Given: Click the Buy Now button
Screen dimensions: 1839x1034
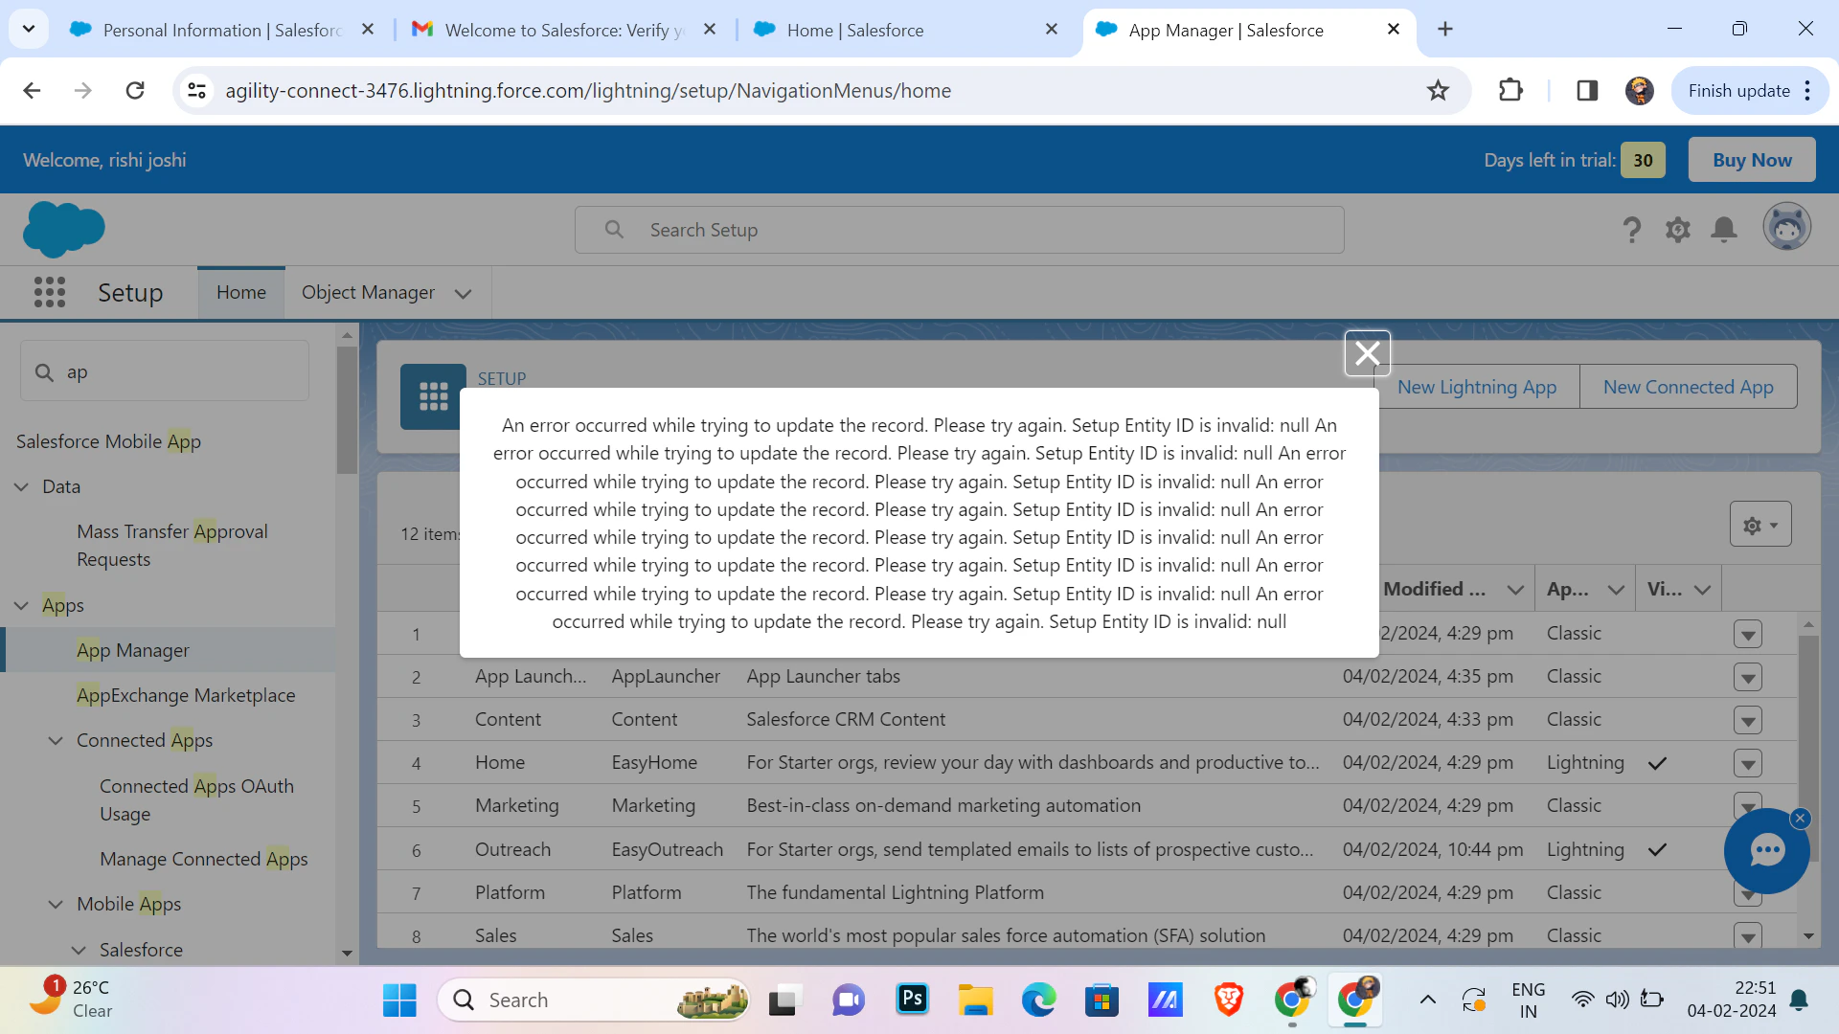Looking at the screenshot, I should tap(1752, 161).
